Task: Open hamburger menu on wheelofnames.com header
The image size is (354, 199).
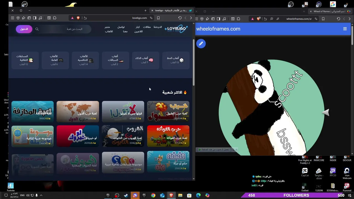Action: click(x=345, y=29)
